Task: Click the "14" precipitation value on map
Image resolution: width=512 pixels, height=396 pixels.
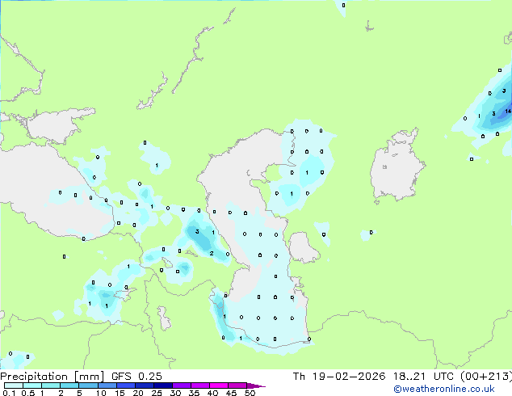Action: click(508, 112)
